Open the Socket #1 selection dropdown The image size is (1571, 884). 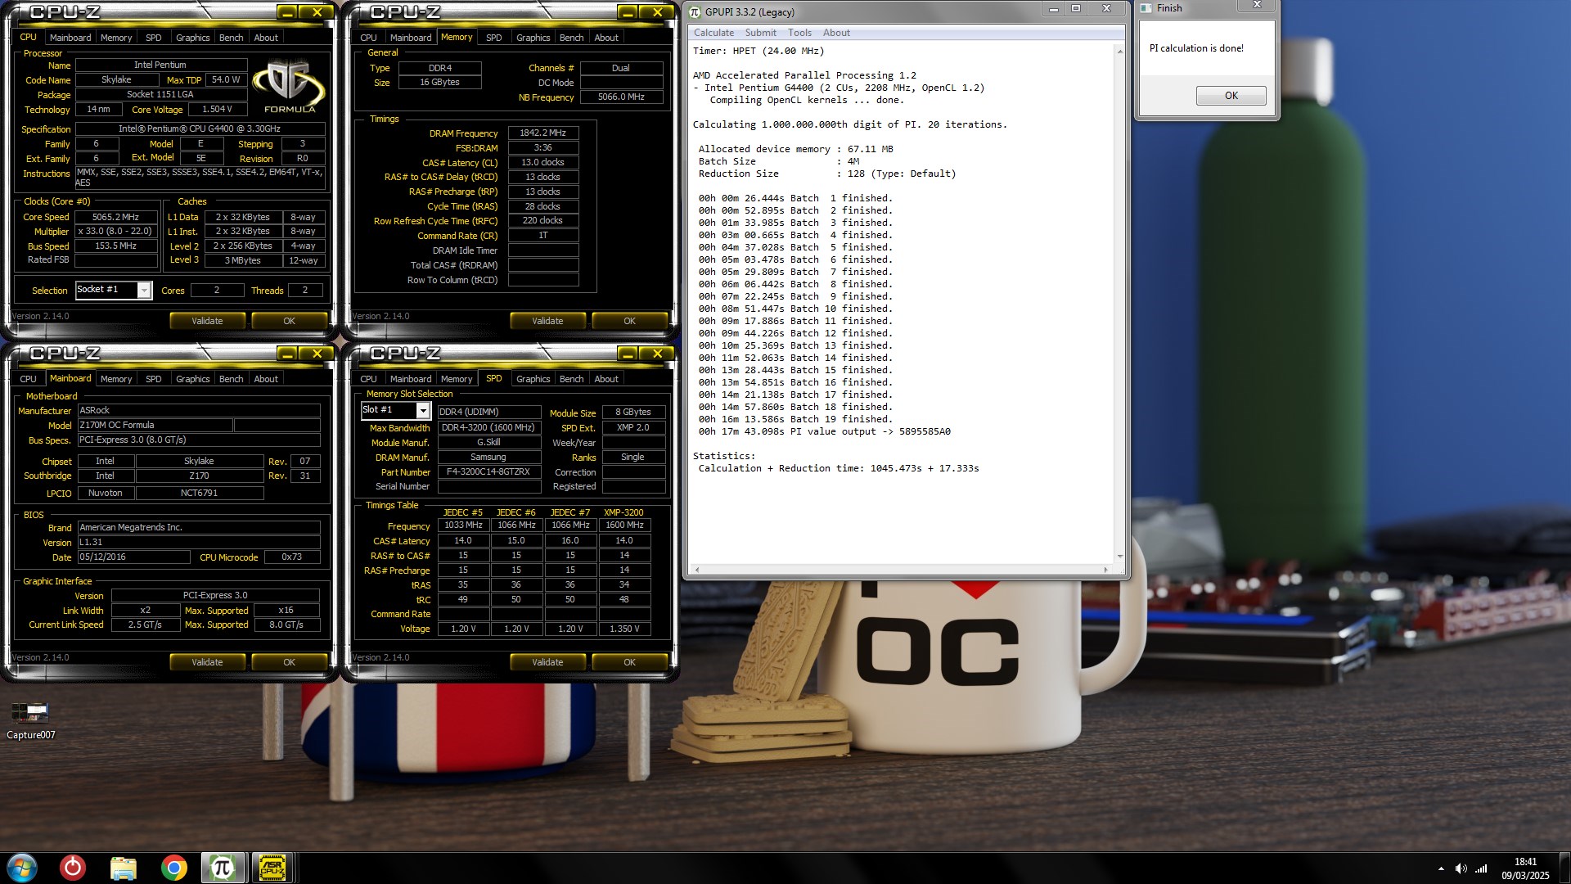pos(144,290)
